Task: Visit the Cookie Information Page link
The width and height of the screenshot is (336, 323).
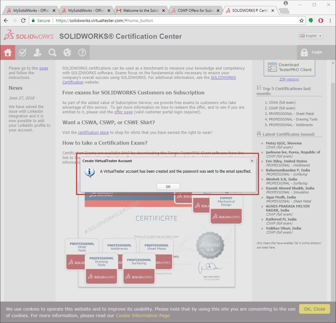Action: click(143, 315)
